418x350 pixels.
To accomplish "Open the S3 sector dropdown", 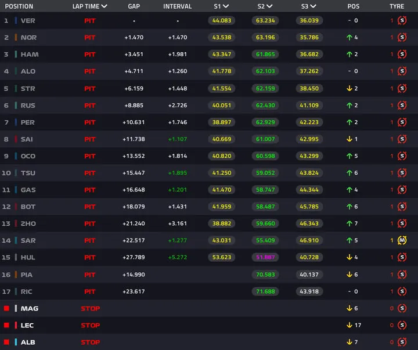I will click(x=313, y=6).
